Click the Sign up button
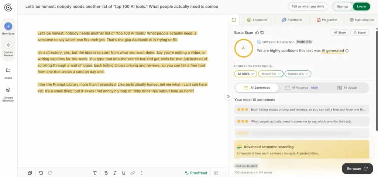 [x=342, y=7]
